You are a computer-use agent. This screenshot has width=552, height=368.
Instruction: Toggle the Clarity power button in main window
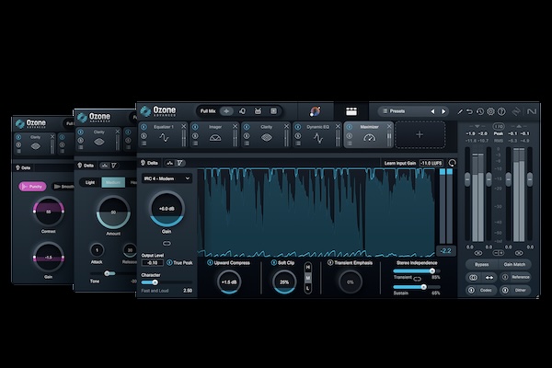[247, 127]
